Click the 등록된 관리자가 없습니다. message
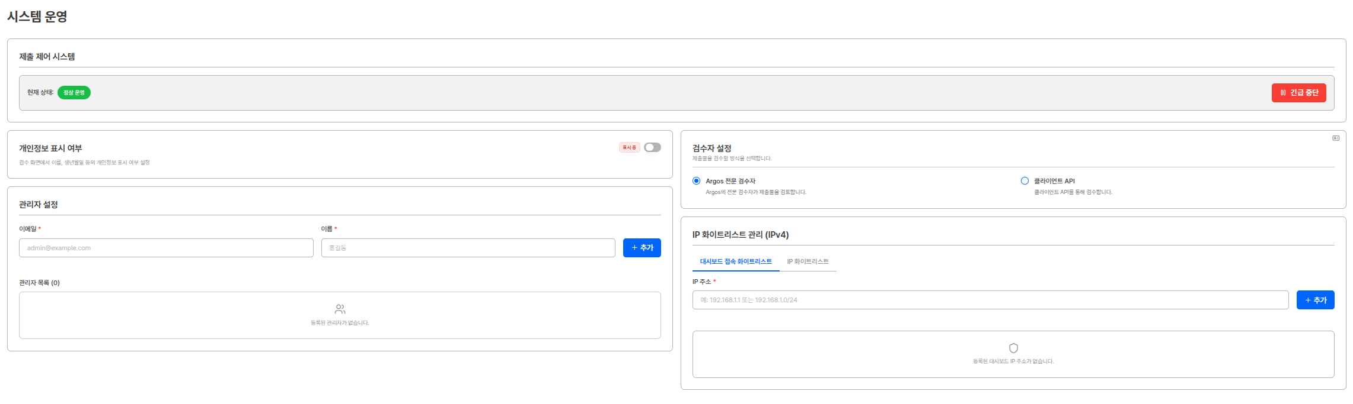The width and height of the screenshot is (1353, 404). (340, 323)
